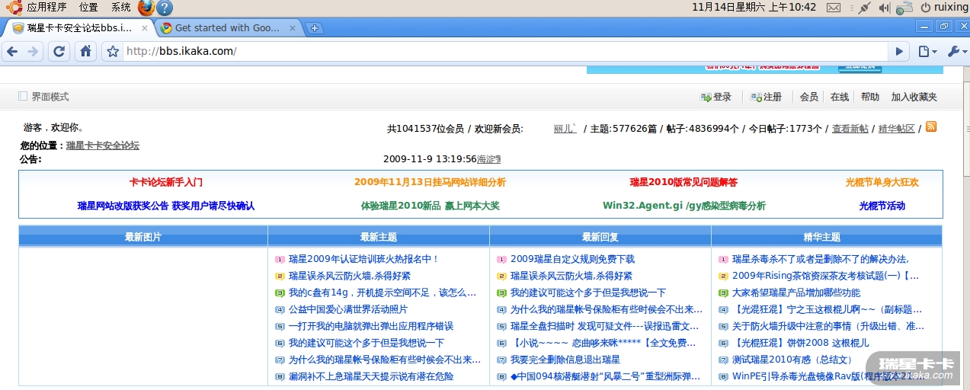The height and width of the screenshot is (390, 970).
Task: Click the banner advertisement at page top
Action: pyautogui.click(x=764, y=69)
